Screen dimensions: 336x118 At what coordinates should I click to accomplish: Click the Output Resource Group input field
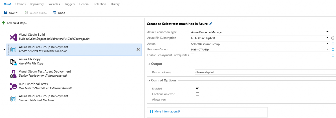265,72
